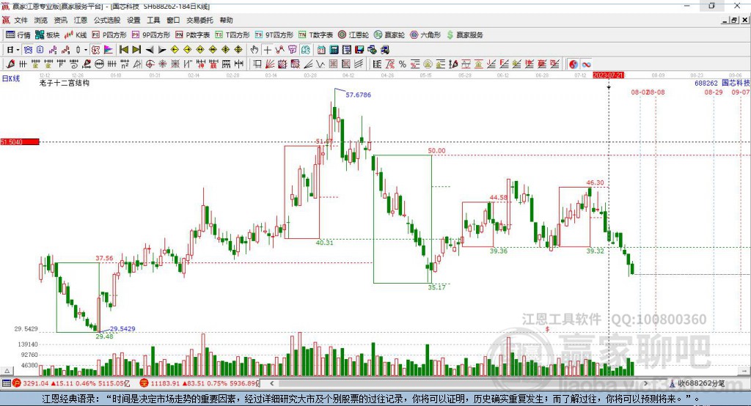
Task: Expand the candlestick style dropdown arrow
Action: click(x=86, y=50)
